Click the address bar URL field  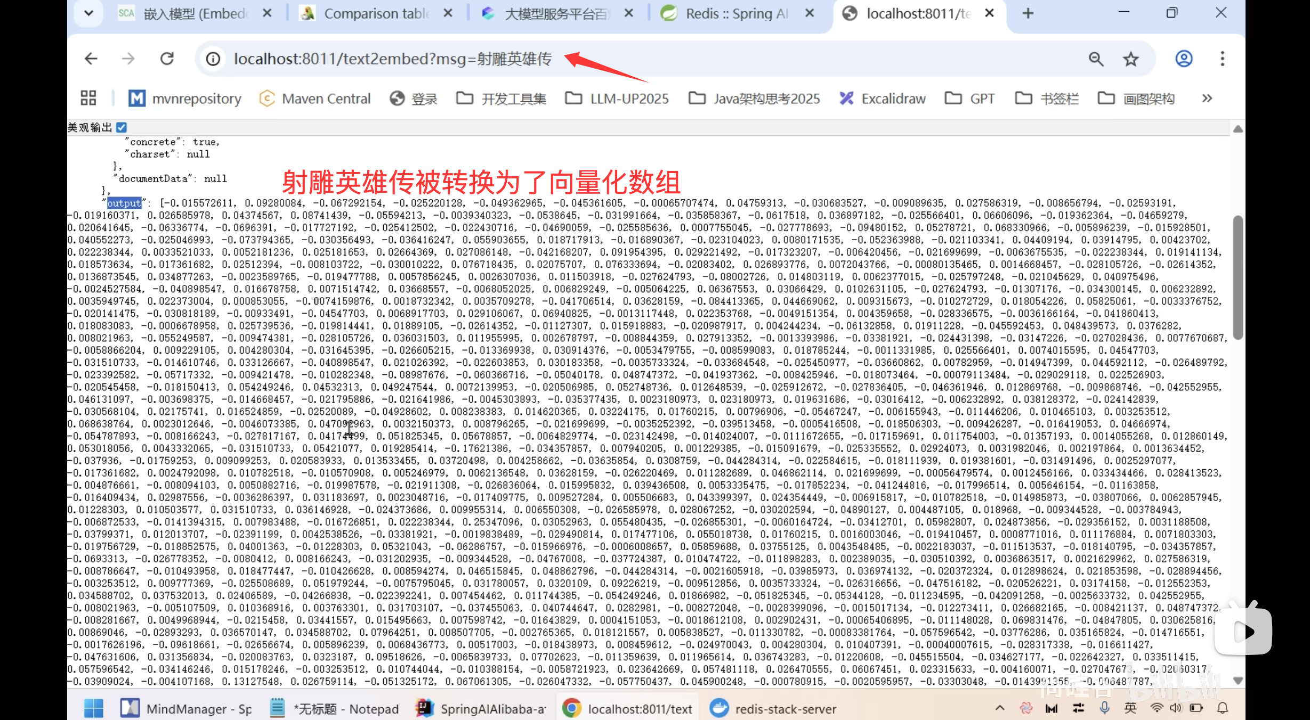click(x=394, y=59)
